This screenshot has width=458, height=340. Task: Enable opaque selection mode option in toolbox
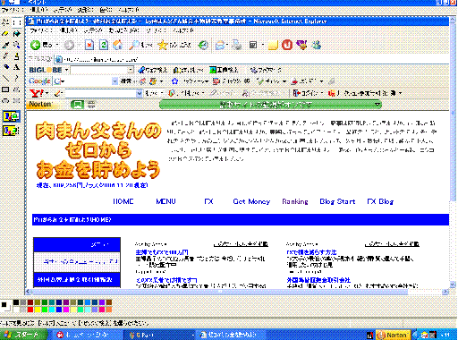[x=11, y=116]
